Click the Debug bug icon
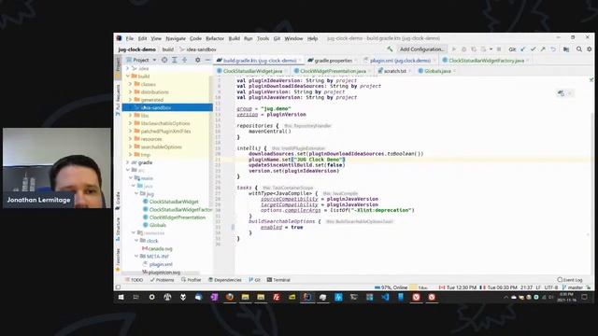This screenshot has width=598, height=336. click(x=463, y=49)
